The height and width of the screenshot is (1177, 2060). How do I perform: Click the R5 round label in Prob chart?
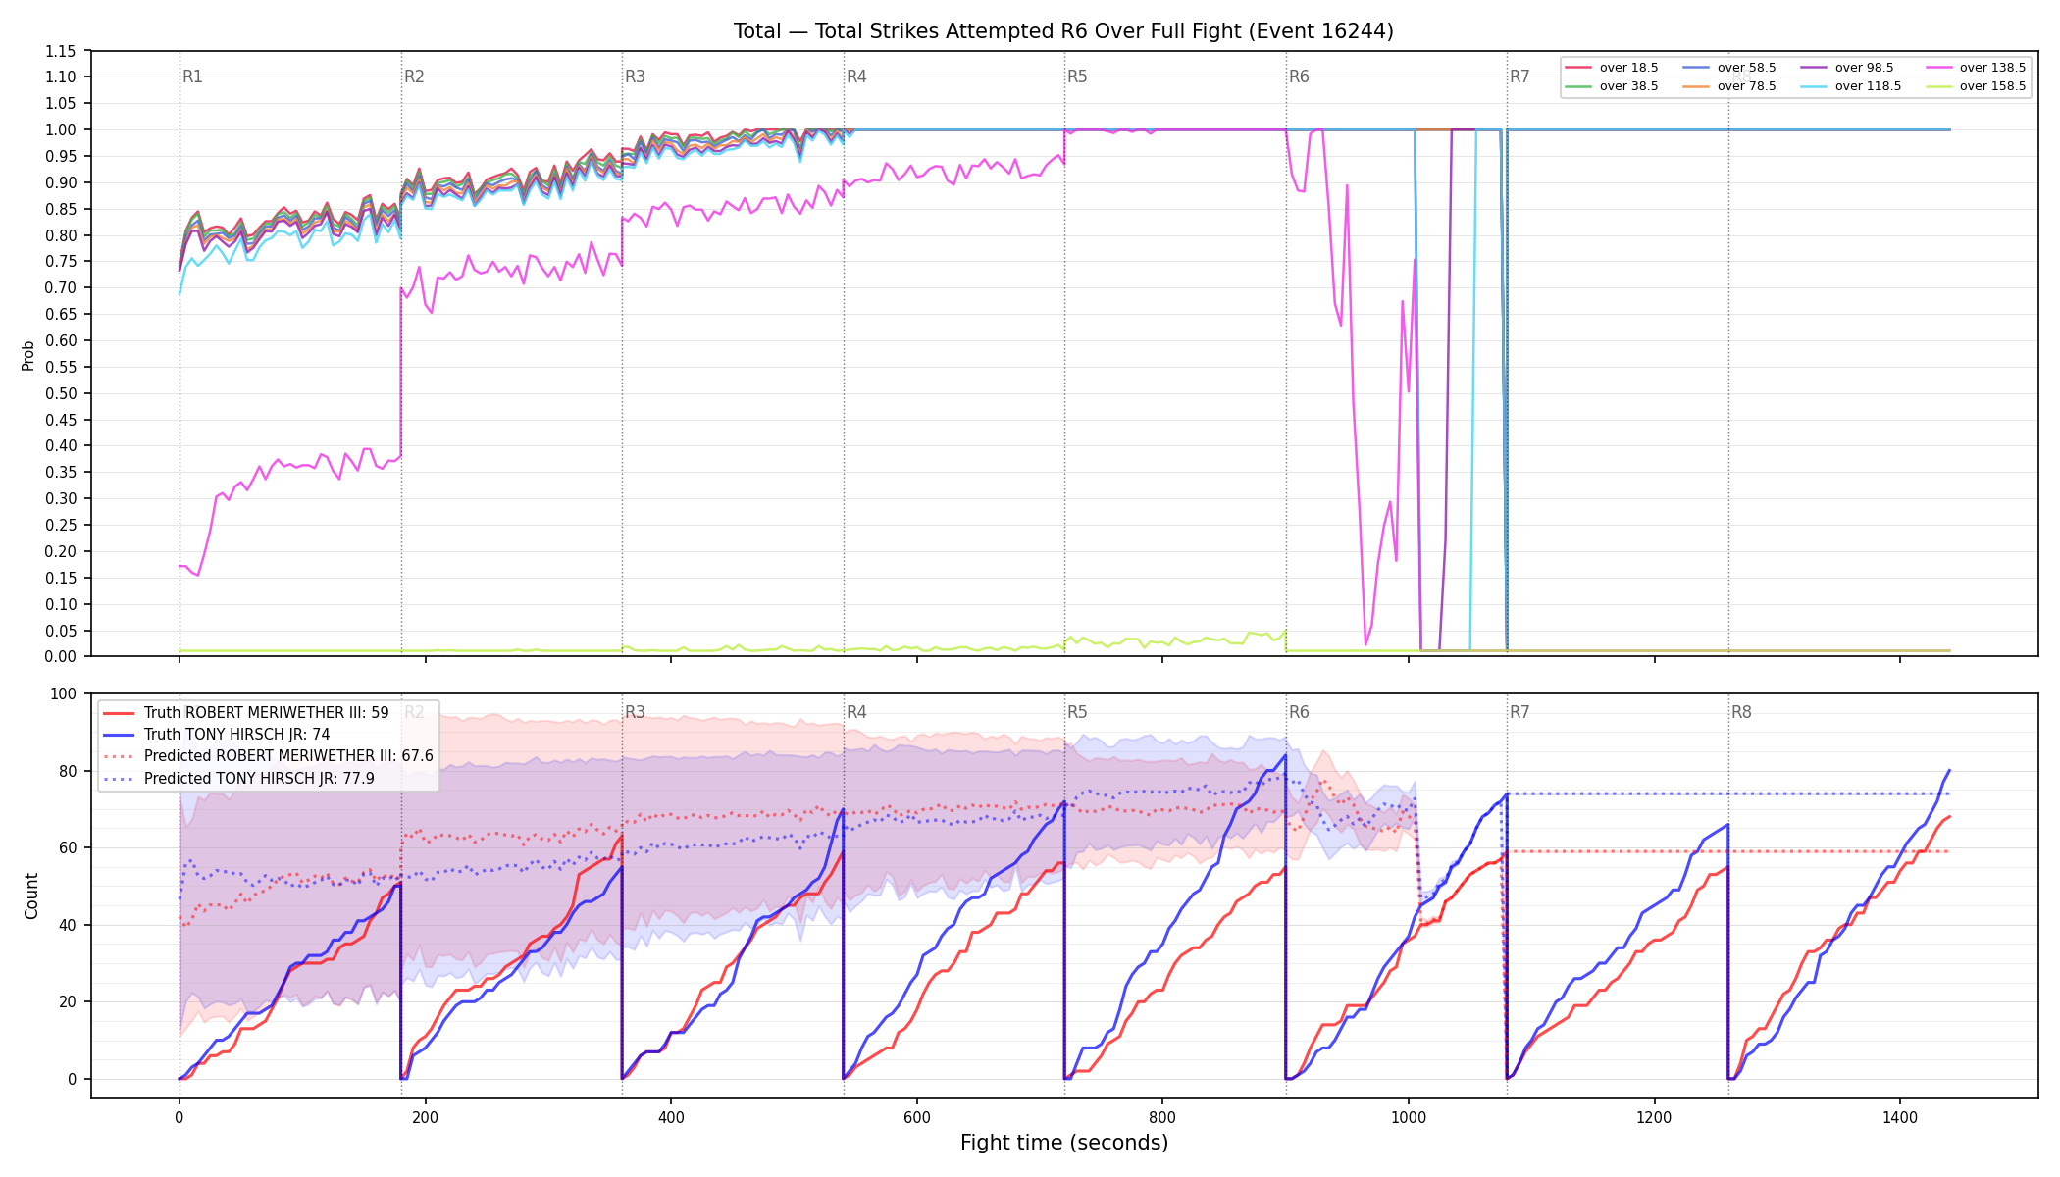click(1077, 77)
